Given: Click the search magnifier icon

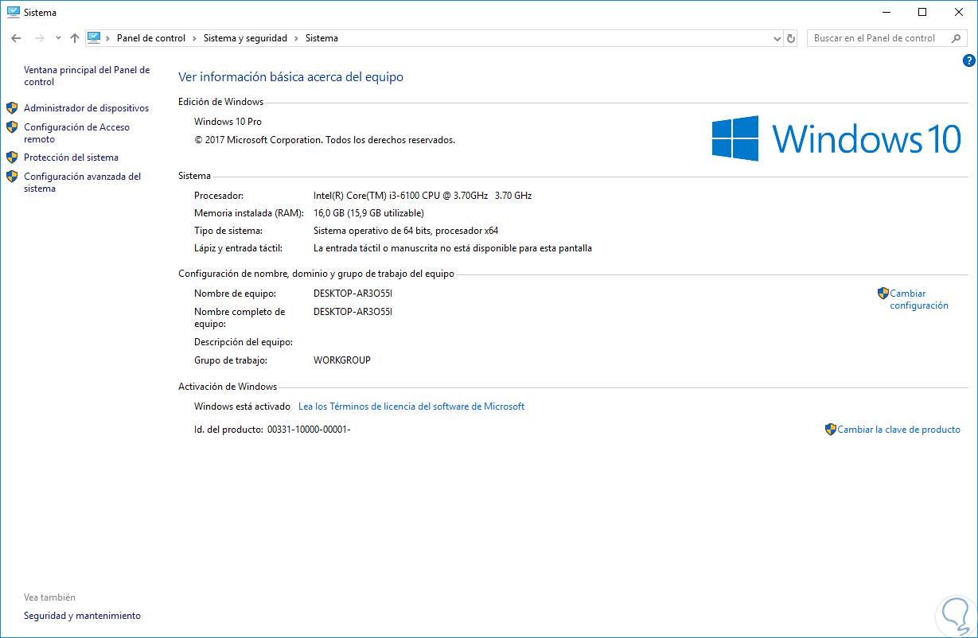Looking at the screenshot, I should click(x=956, y=38).
